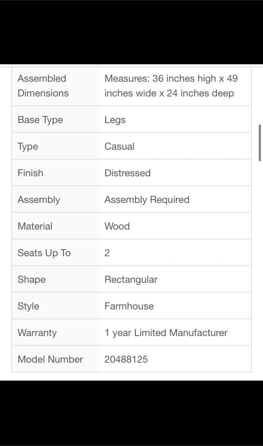Select the Finish row label

[30, 173]
